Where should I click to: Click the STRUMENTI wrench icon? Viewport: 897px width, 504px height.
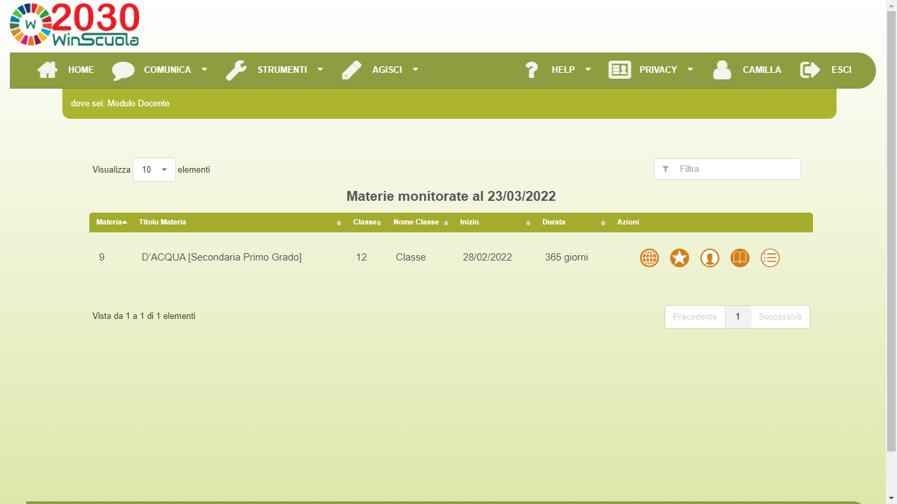(236, 70)
